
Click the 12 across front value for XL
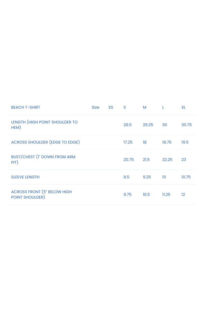183,195
